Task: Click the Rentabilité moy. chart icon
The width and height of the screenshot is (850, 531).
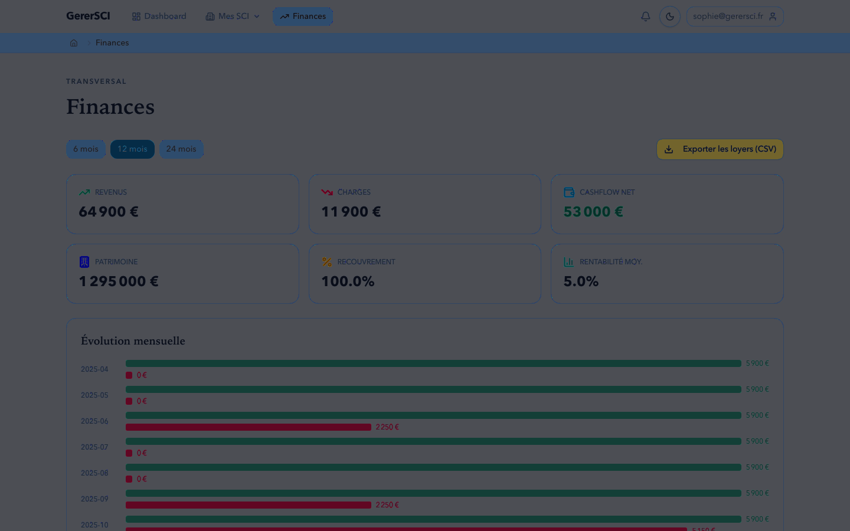Action: pos(569,262)
